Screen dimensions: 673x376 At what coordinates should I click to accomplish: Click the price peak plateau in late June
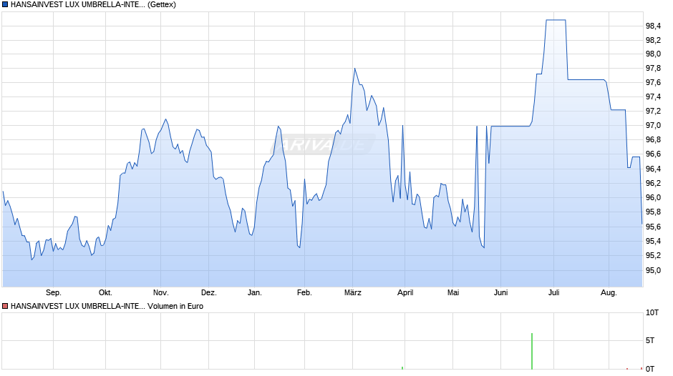(x=556, y=20)
